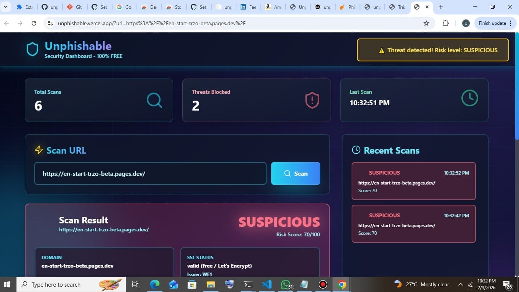Image resolution: width=519 pixels, height=292 pixels.
Task: Open WhatsApp from the taskbar
Action: tap(285, 284)
